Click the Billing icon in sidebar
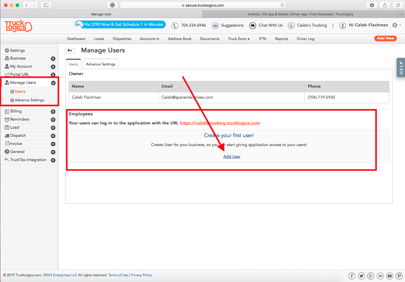The height and width of the screenshot is (282, 405). (x=7, y=111)
